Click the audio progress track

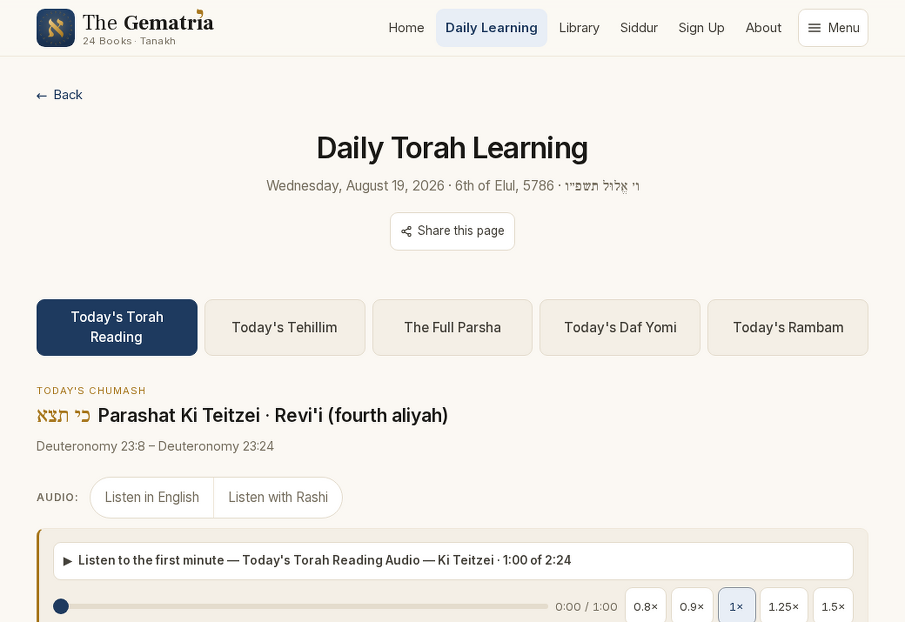point(301,606)
